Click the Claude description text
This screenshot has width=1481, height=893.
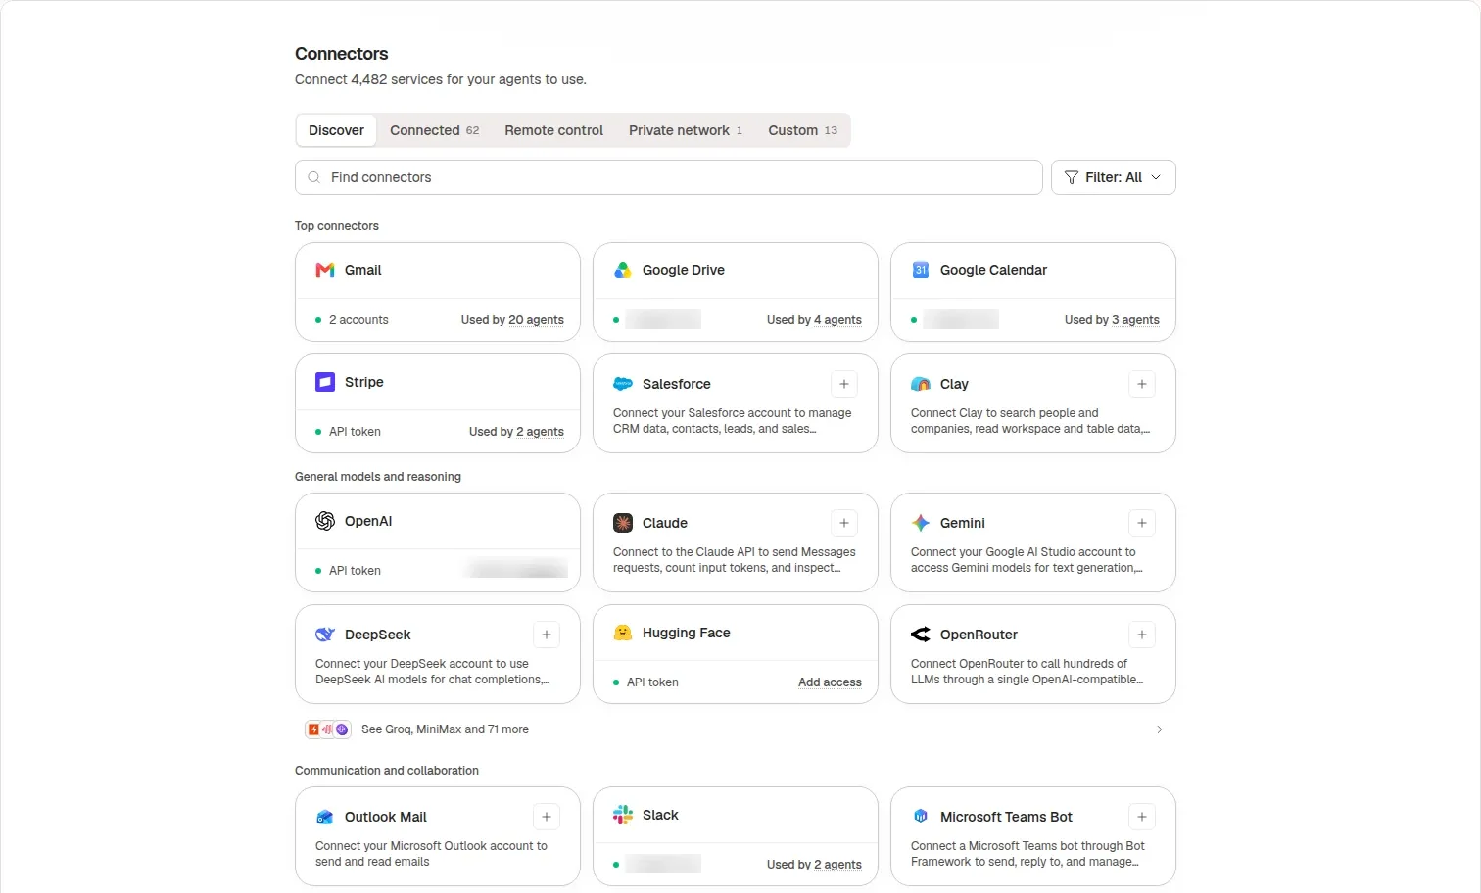(x=734, y=560)
